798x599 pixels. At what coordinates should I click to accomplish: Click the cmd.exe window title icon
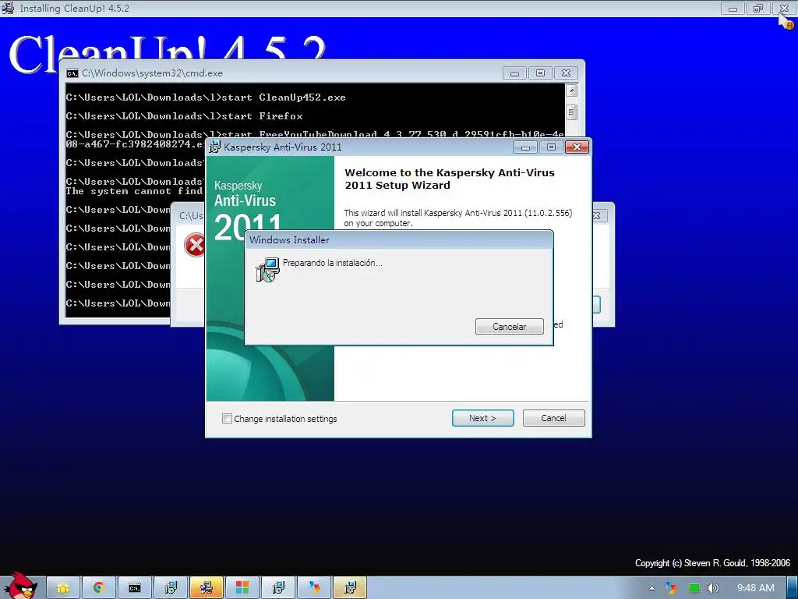(72, 73)
